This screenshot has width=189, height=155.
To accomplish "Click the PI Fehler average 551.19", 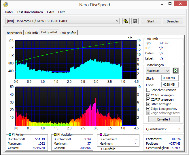I will point(40,139).
